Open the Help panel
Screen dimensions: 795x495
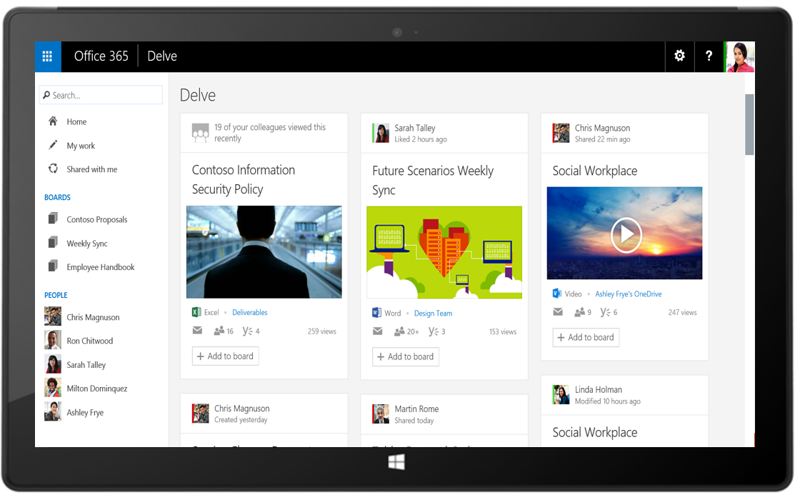[x=708, y=56]
